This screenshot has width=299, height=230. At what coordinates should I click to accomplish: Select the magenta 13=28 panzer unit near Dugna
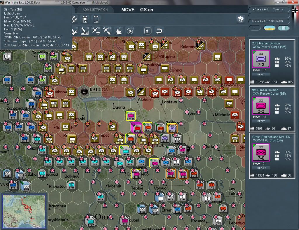[x=131, y=116]
